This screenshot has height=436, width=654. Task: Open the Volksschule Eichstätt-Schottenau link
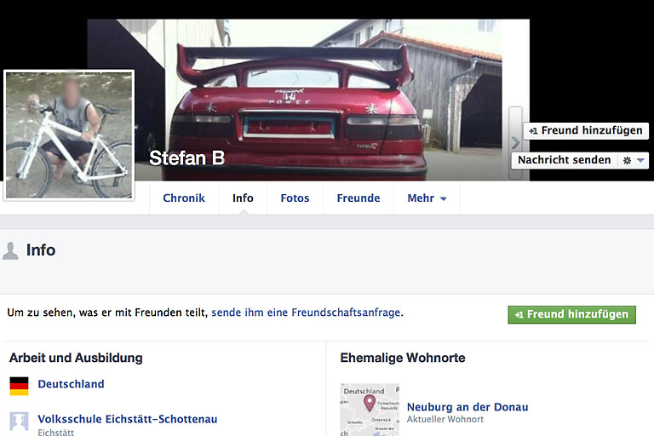pyautogui.click(x=128, y=419)
